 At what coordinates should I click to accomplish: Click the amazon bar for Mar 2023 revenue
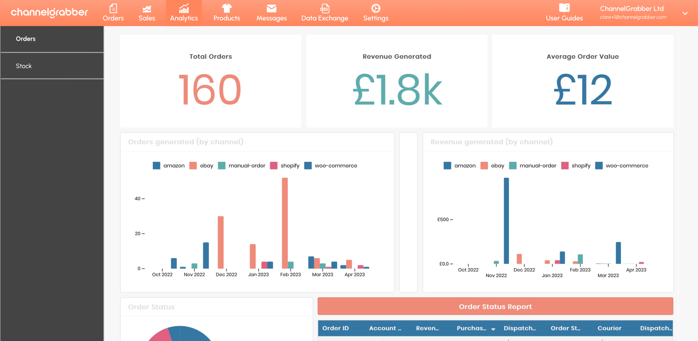618,253
